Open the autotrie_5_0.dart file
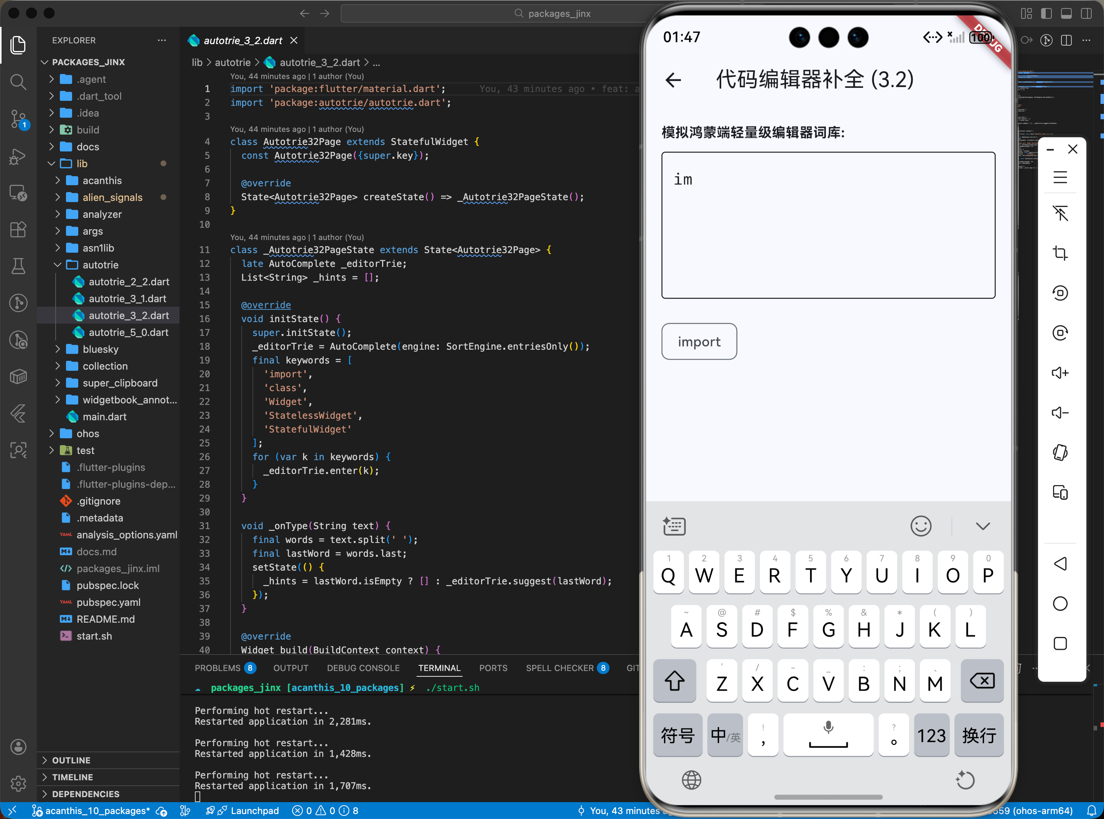The width and height of the screenshot is (1104, 819). [129, 332]
